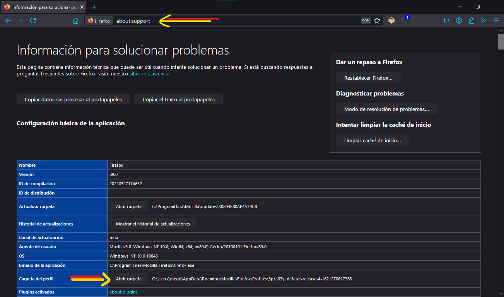
Task: Go back using the back arrow
Action: [x=8, y=21]
